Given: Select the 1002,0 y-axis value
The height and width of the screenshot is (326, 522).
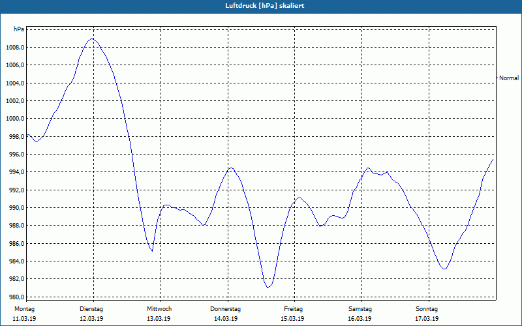Looking at the screenshot, I should [x=15, y=101].
